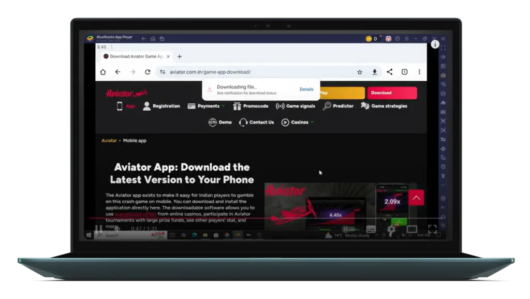Click the browser home icon

click(x=103, y=72)
